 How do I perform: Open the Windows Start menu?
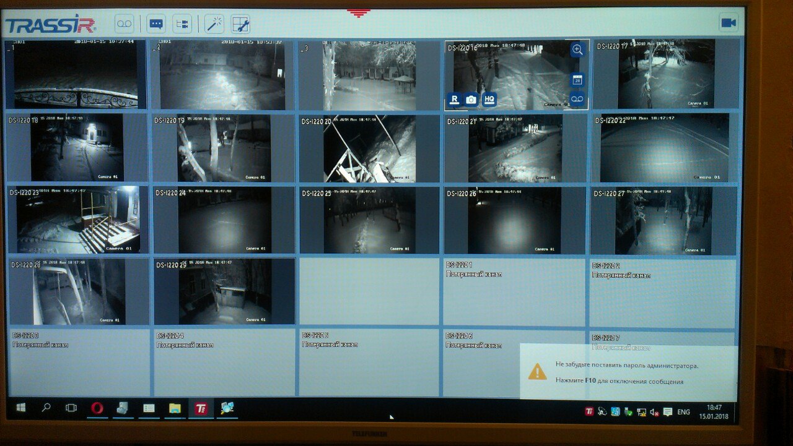20,408
